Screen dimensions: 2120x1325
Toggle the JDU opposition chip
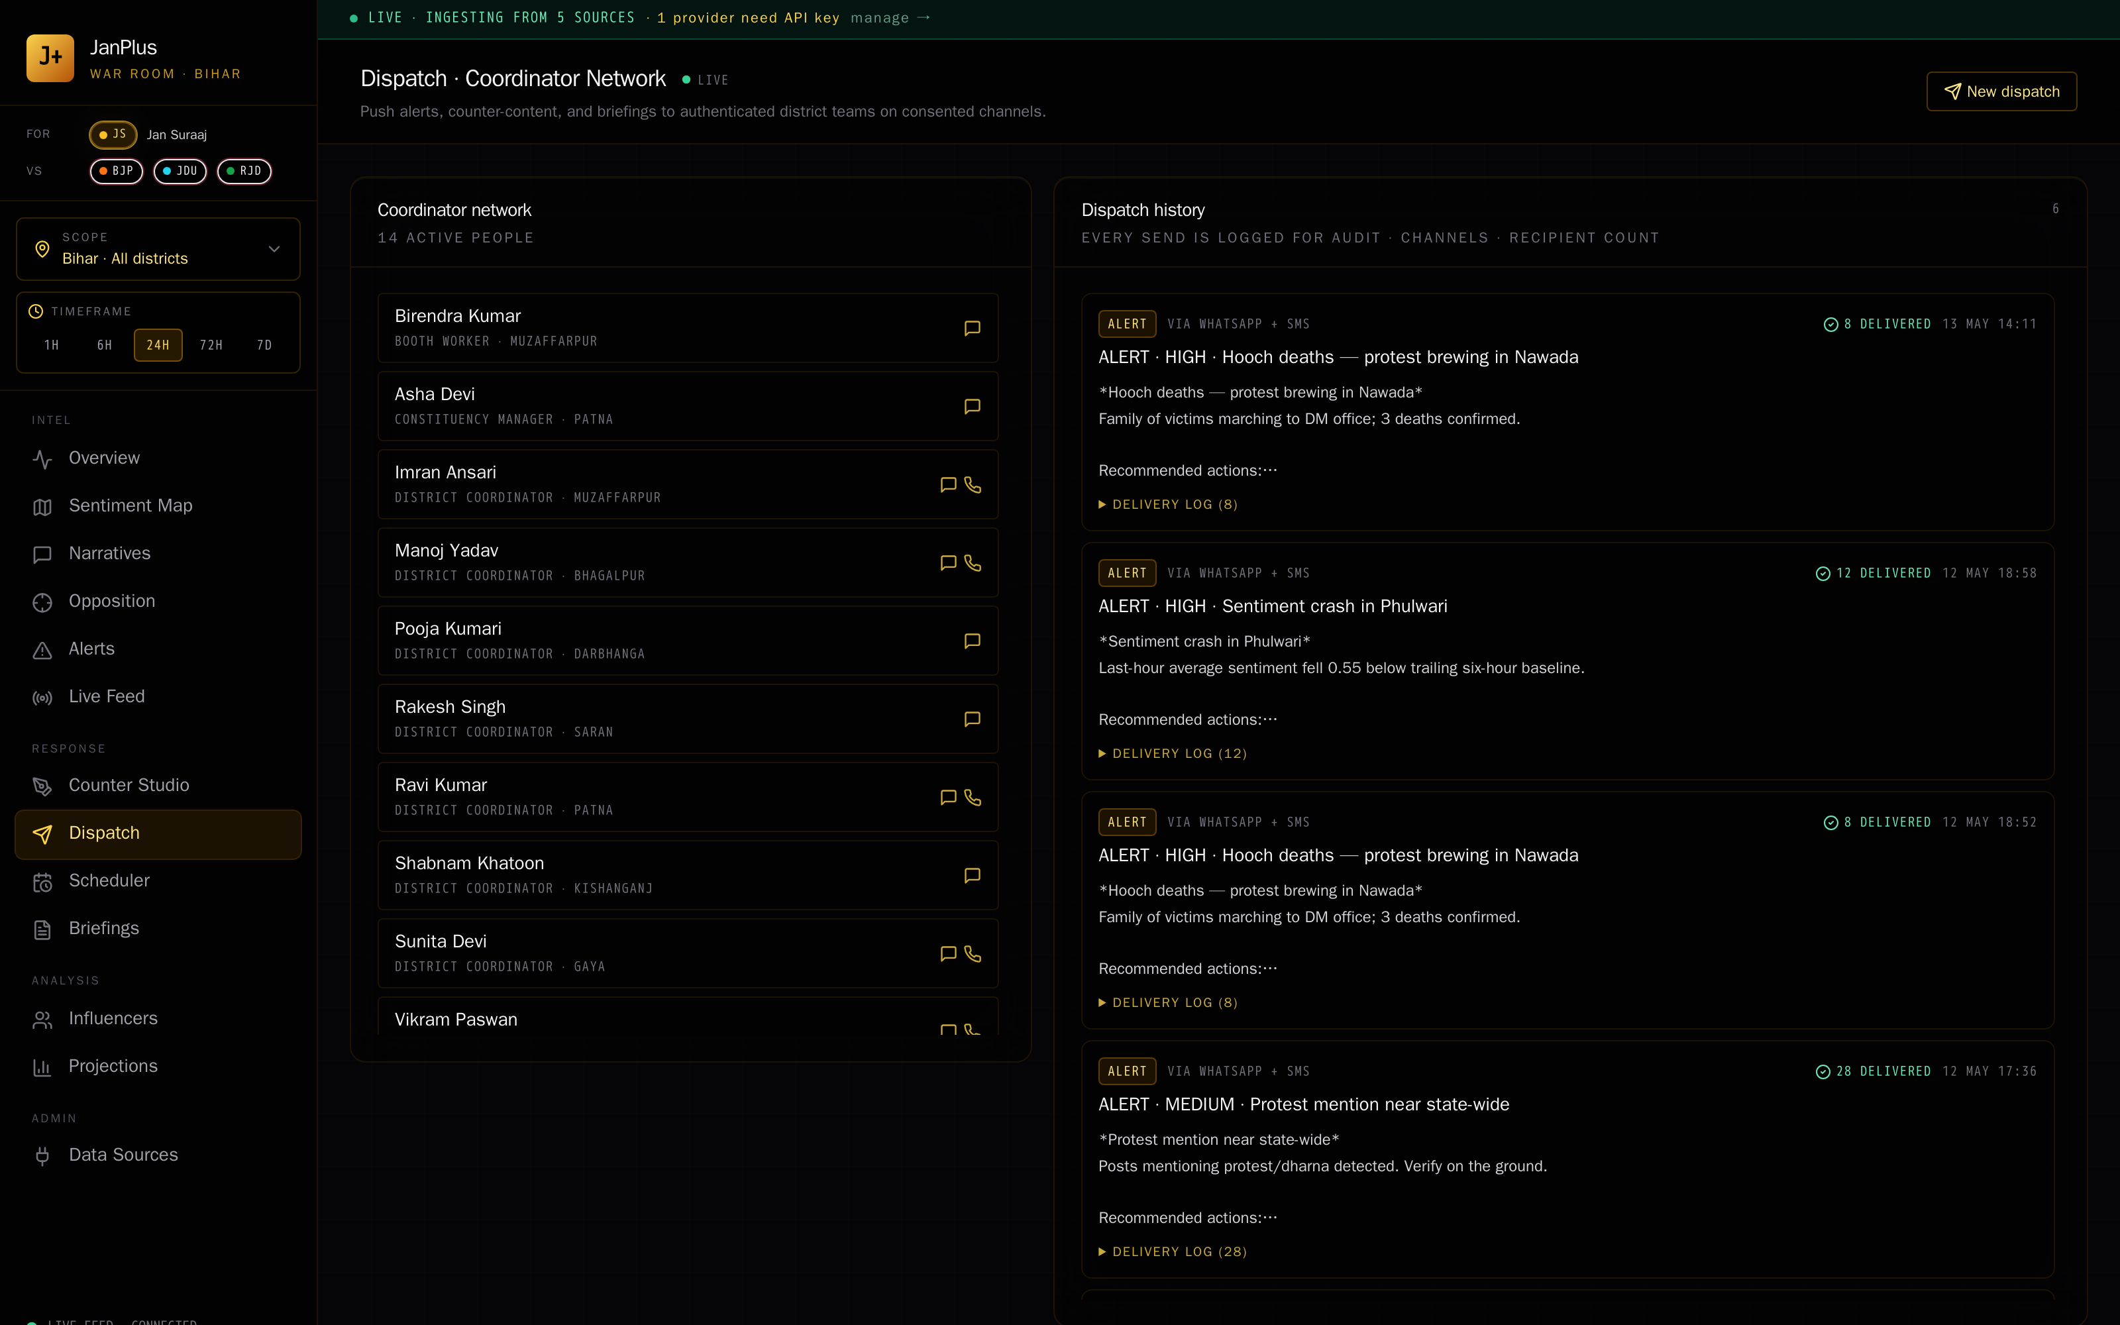tap(180, 171)
